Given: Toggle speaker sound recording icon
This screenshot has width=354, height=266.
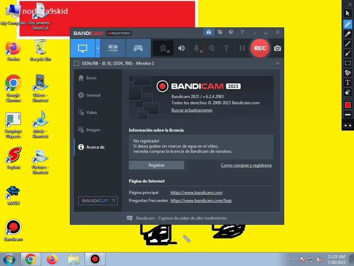Looking at the screenshot, I should pyautogui.click(x=181, y=48).
